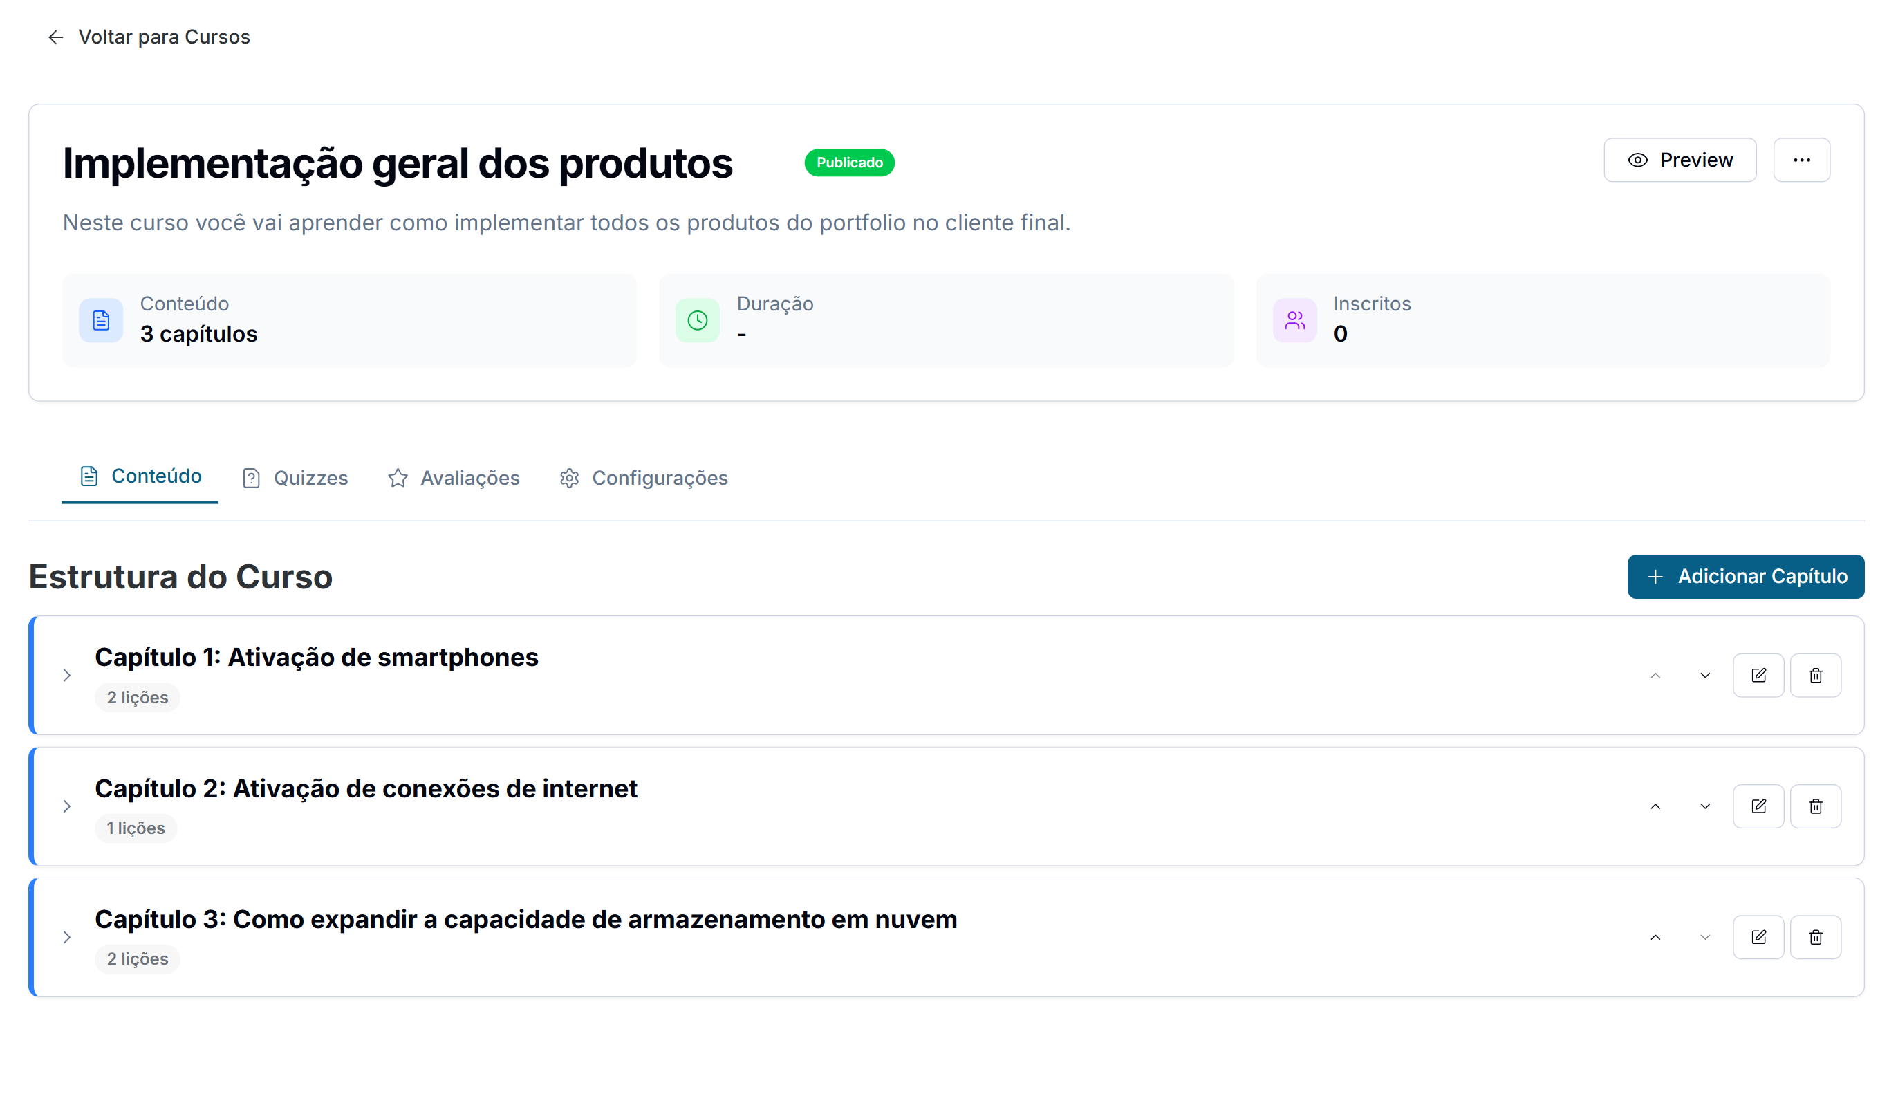Click the Duração clock icon
Image resolution: width=1898 pixels, height=1094 pixels.
(697, 320)
